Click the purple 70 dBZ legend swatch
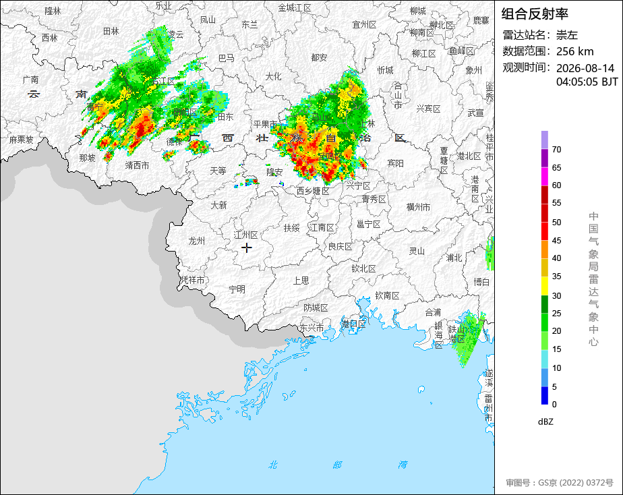This screenshot has height=495, width=623. [544, 140]
